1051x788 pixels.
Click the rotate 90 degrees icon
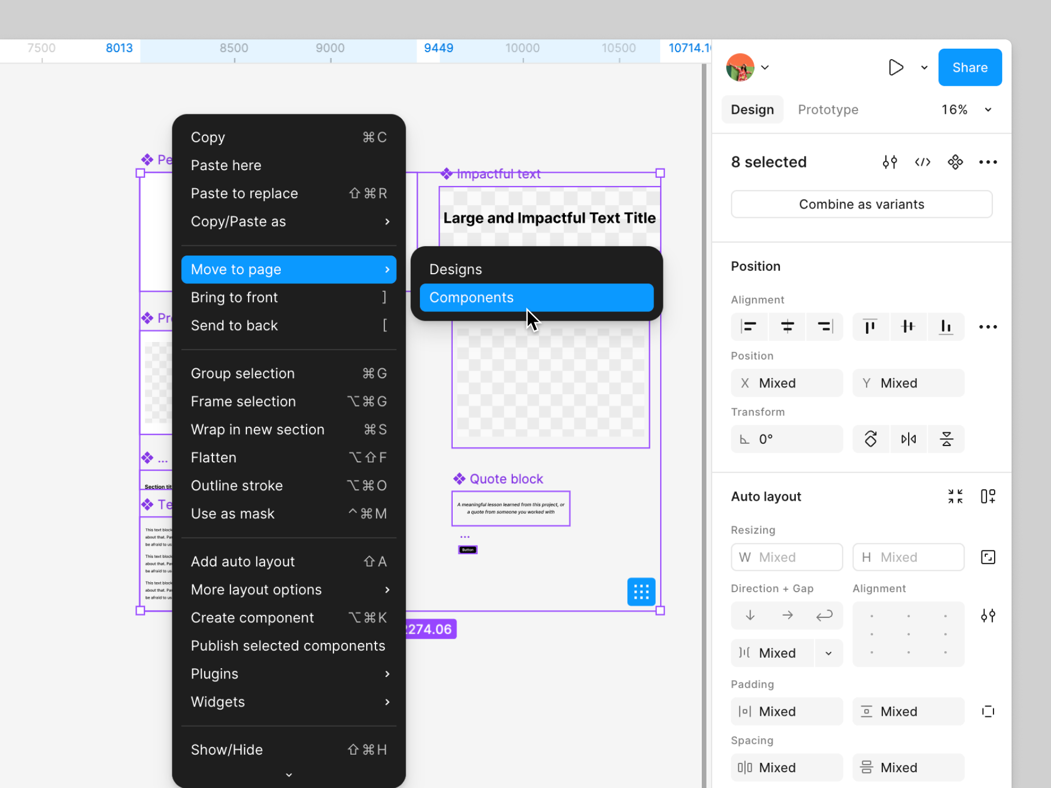[x=870, y=439]
